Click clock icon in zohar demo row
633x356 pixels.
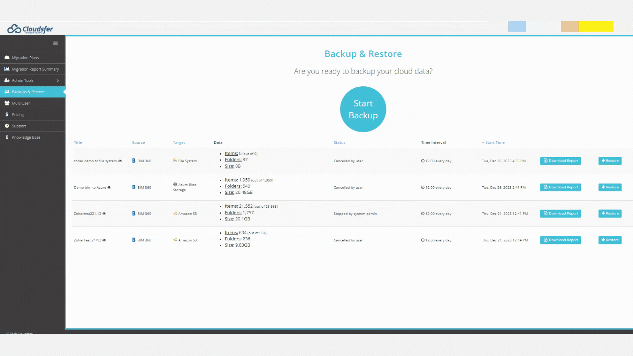(423, 161)
